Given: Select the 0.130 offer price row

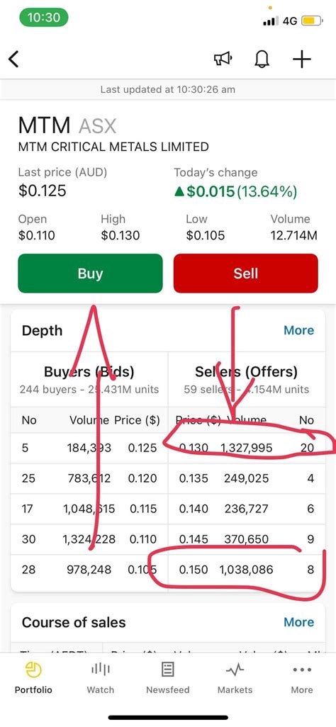Looking at the screenshot, I should 247,448.
